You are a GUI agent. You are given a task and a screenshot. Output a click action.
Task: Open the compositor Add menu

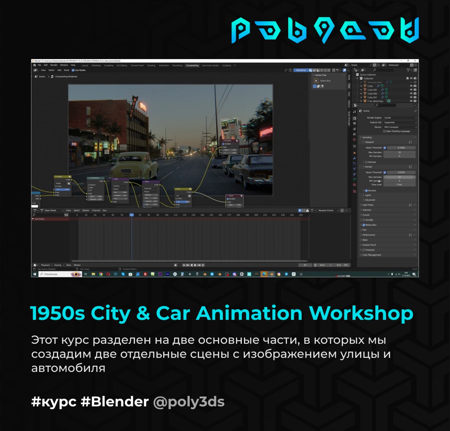click(x=59, y=70)
